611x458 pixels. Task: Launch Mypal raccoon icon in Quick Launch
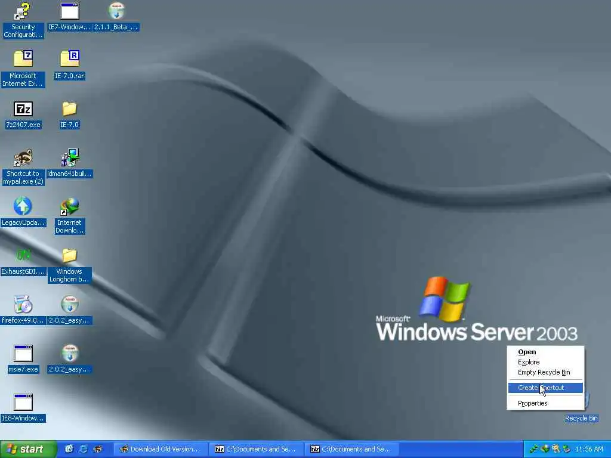97,449
